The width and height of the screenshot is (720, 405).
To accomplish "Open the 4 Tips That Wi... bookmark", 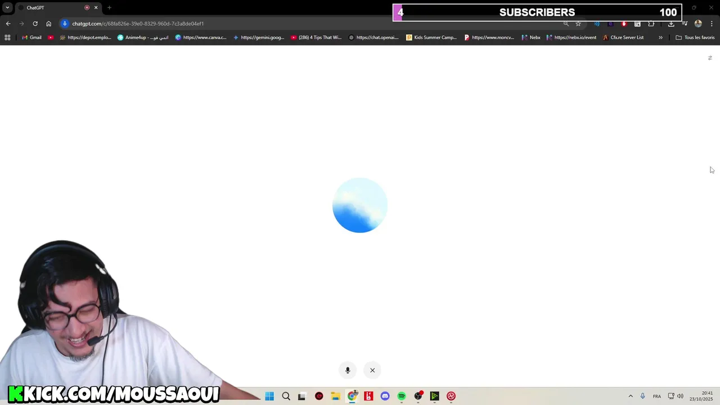I will (316, 38).
